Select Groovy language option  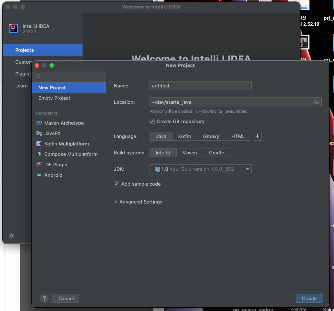211,136
